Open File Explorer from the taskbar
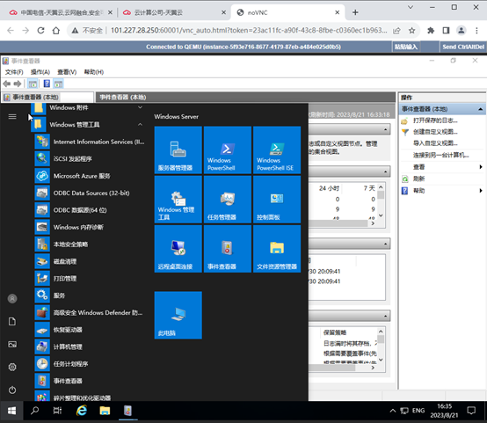The height and width of the screenshot is (423, 487). coord(105,411)
